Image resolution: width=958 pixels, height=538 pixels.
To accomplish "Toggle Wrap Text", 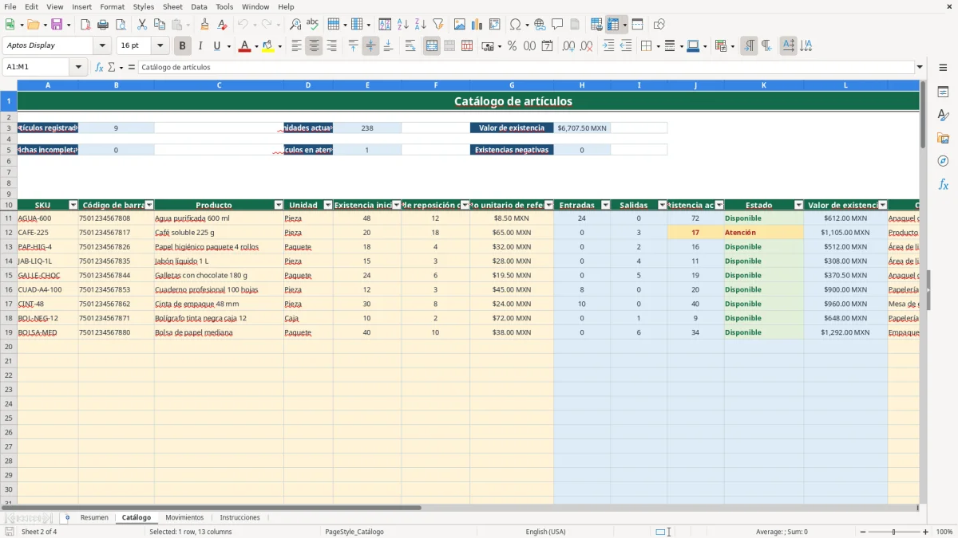I will (410, 46).
